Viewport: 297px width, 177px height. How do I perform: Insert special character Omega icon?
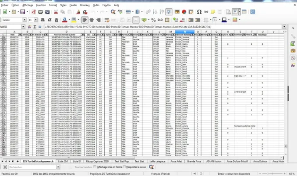(199, 12)
